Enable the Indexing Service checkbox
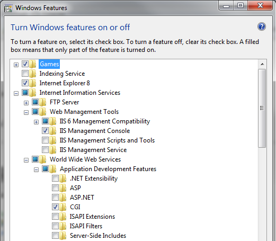This screenshot has width=276, height=241. (25, 73)
